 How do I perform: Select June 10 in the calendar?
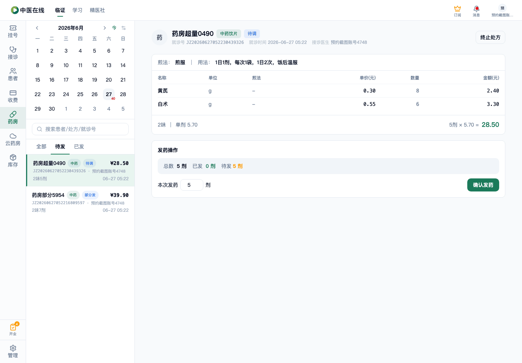pyautogui.click(x=66, y=65)
